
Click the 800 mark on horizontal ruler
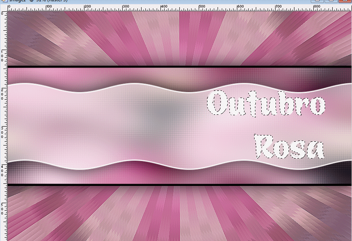pos(317,6)
